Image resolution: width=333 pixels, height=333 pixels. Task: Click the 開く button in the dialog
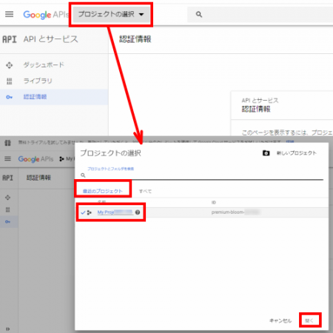pos(309,320)
